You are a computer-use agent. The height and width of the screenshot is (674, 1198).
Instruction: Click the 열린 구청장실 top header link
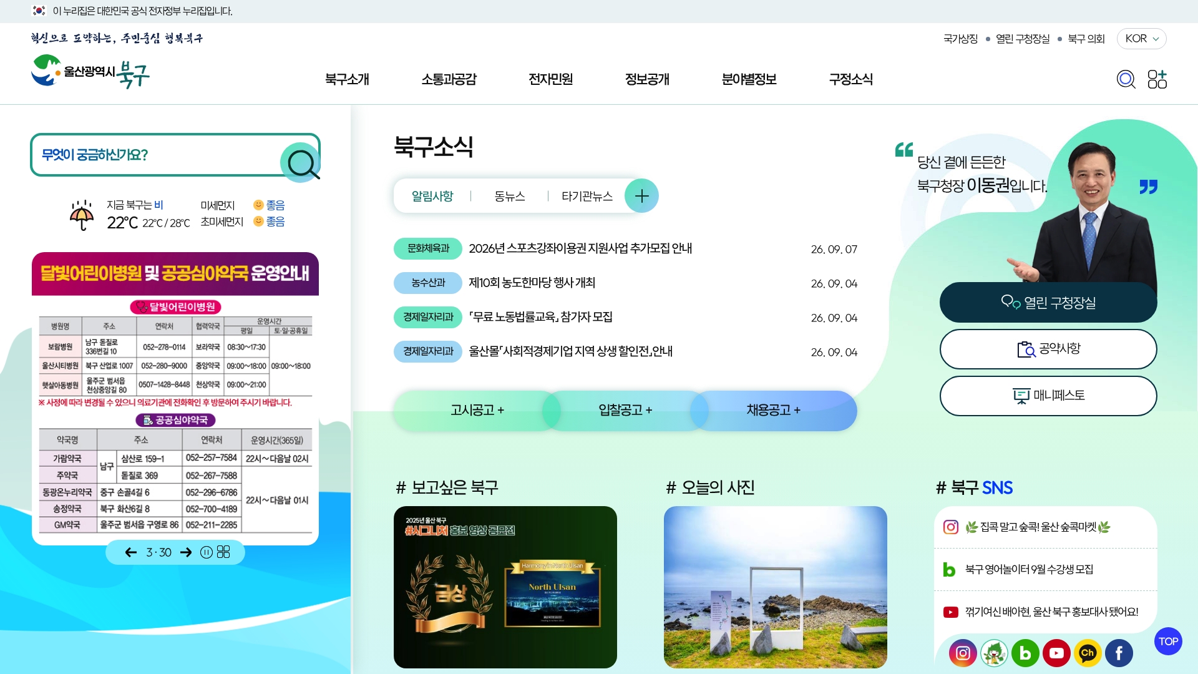[x=1023, y=39]
